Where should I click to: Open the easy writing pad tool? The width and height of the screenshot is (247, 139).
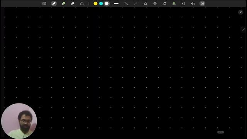[183, 3]
